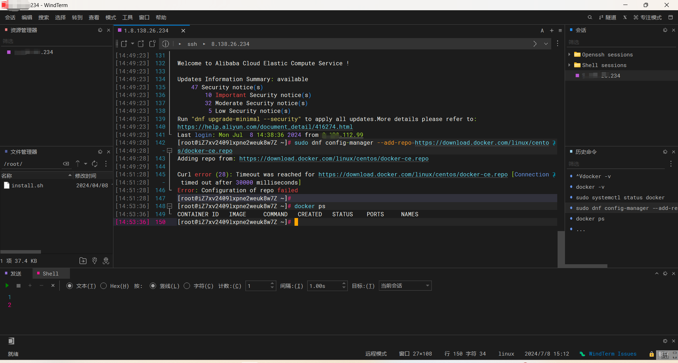Open the aliyun help document link

click(265, 127)
